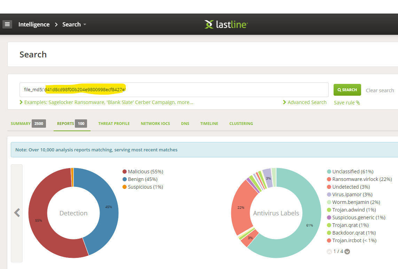Open the Clustering tab
398x269 pixels.
(x=241, y=124)
